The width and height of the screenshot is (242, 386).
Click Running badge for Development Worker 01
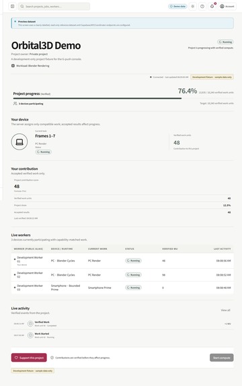(x=133, y=261)
